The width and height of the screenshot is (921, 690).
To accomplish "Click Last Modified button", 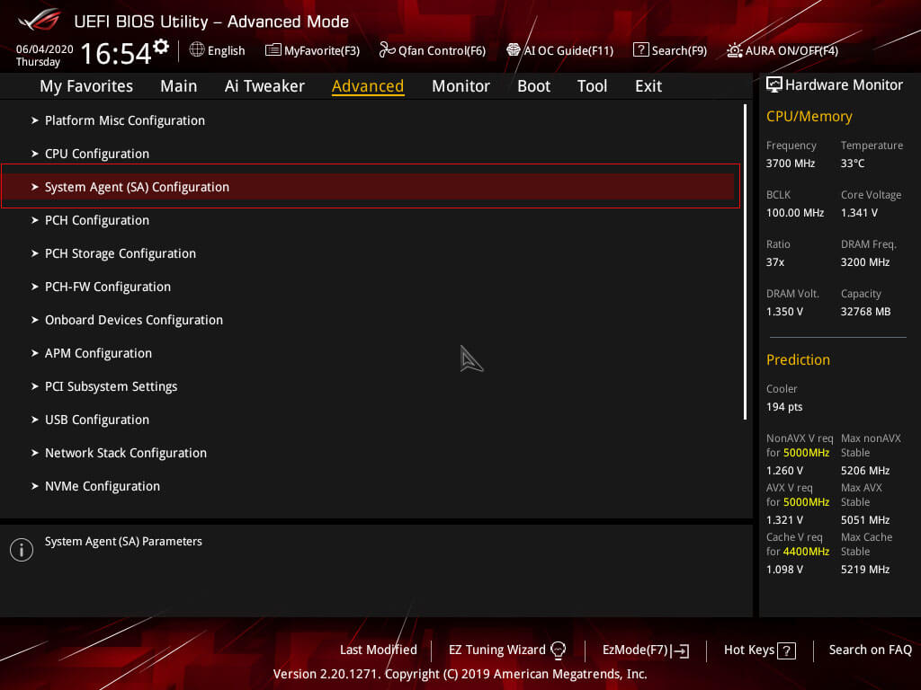I will coord(379,650).
